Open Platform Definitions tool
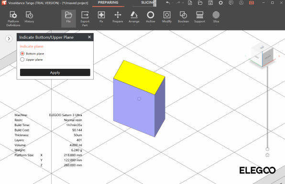 [13, 19]
